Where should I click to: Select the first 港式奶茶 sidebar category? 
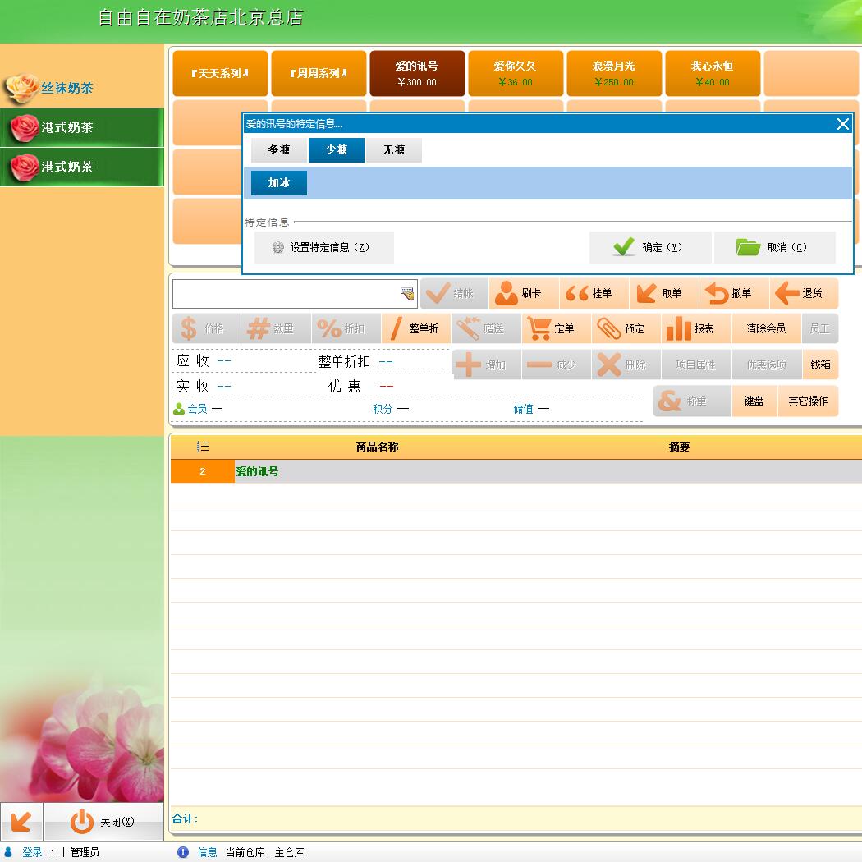click(67, 128)
